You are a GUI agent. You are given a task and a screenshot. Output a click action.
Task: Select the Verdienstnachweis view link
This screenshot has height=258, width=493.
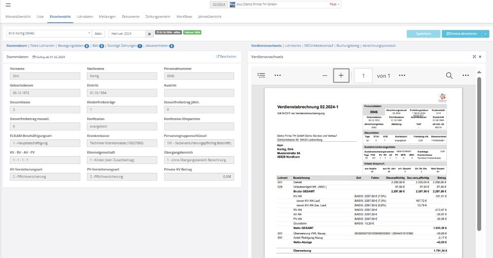[x=266, y=46]
